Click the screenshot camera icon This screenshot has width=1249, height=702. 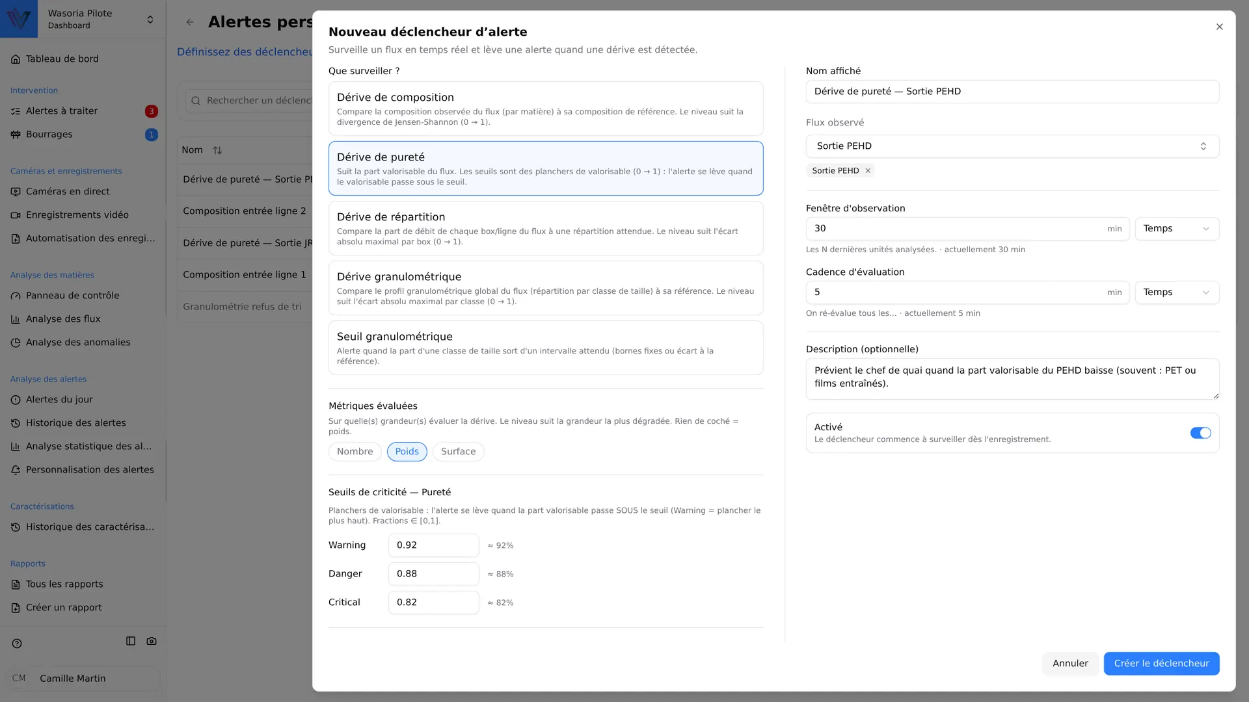tap(152, 641)
